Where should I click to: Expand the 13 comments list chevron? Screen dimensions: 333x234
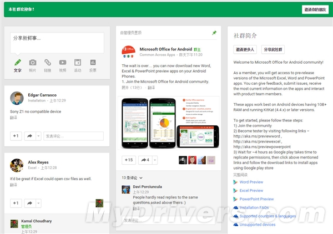point(141,178)
